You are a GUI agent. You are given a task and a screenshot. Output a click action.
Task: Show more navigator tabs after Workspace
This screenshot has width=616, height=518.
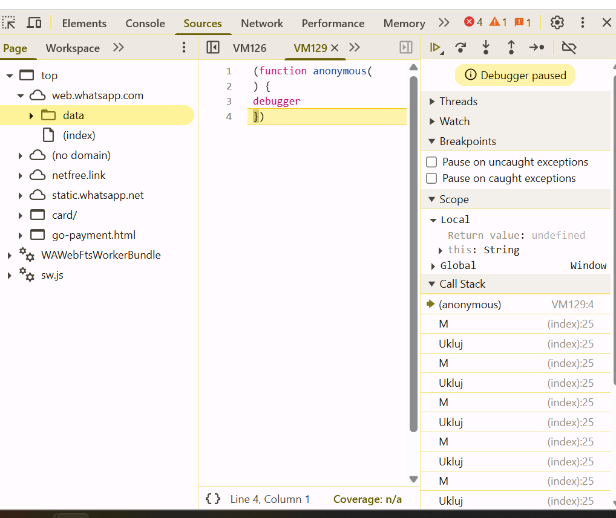tap(118, 48)
